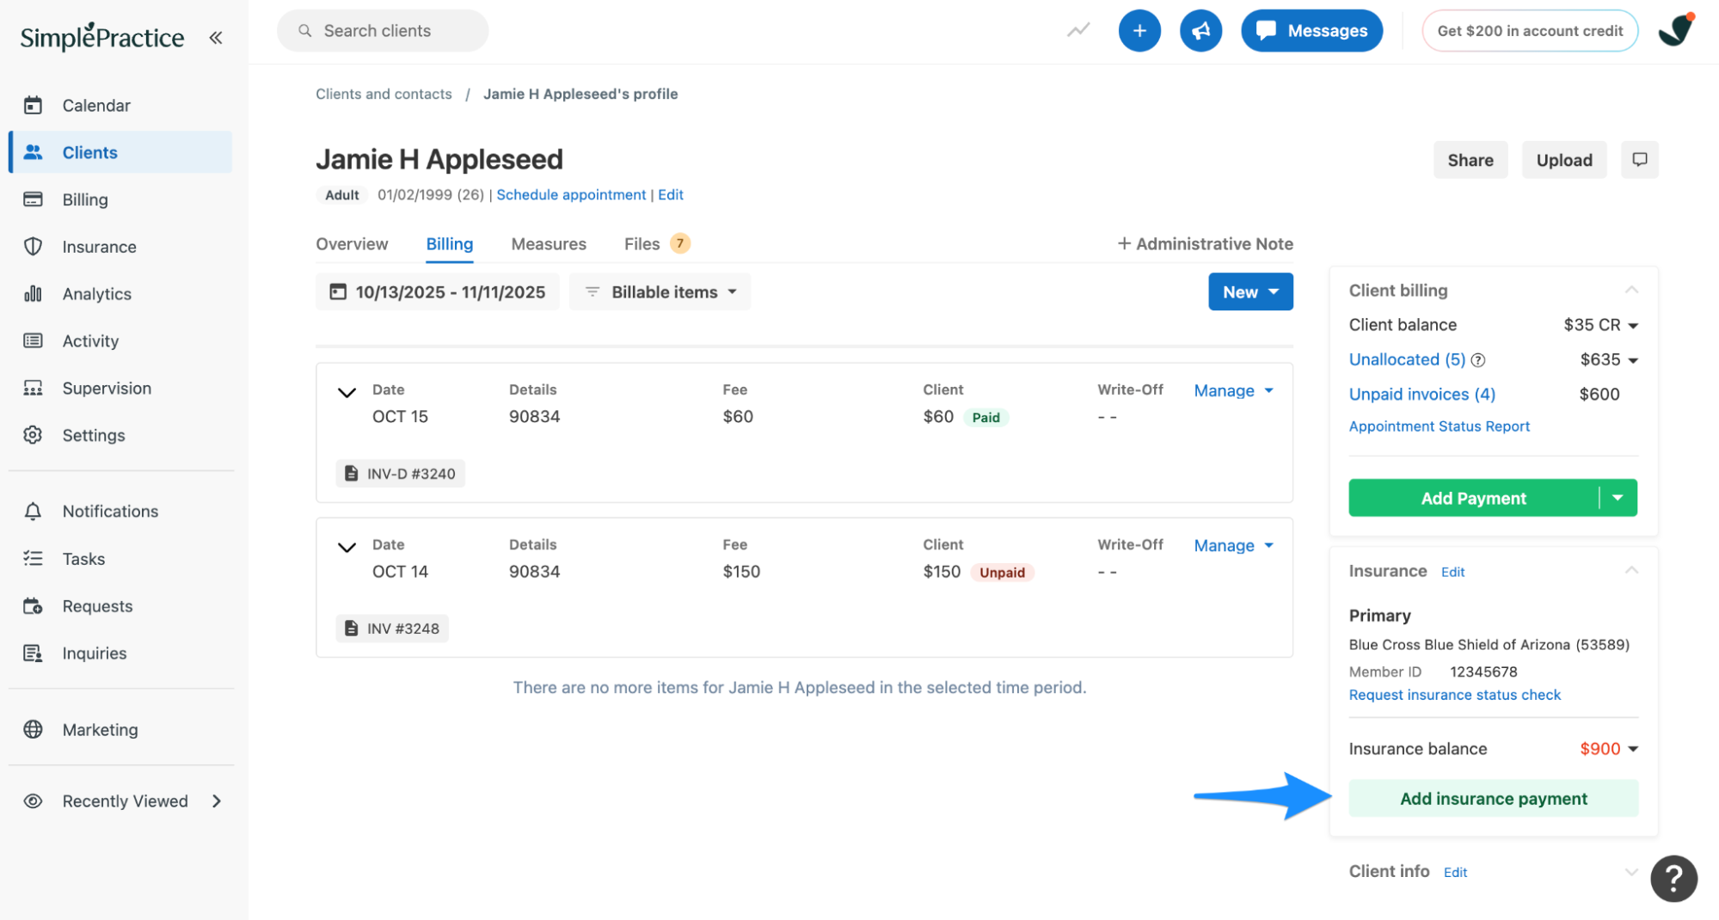Image resolution: width=1719 pixels, height=920 pixels.
Task: Click Unallocated help question icon
Action: point(1478,360)
